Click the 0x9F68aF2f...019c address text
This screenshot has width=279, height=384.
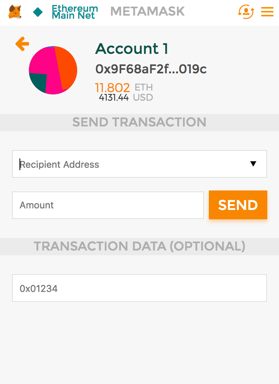tap(151, 69)
